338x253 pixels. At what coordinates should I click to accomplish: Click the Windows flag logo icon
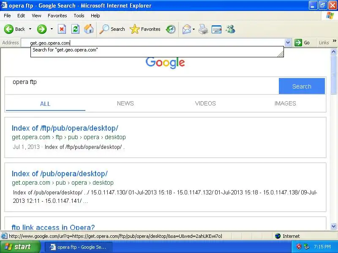click(330, 16)
